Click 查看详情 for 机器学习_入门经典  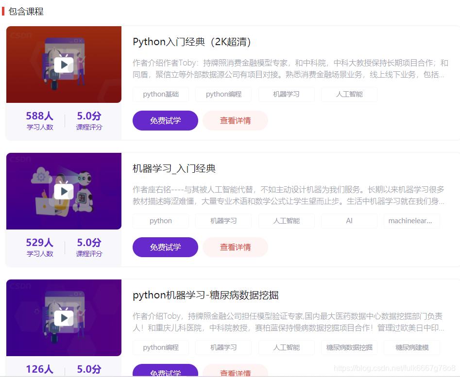[x=235, y=247]
